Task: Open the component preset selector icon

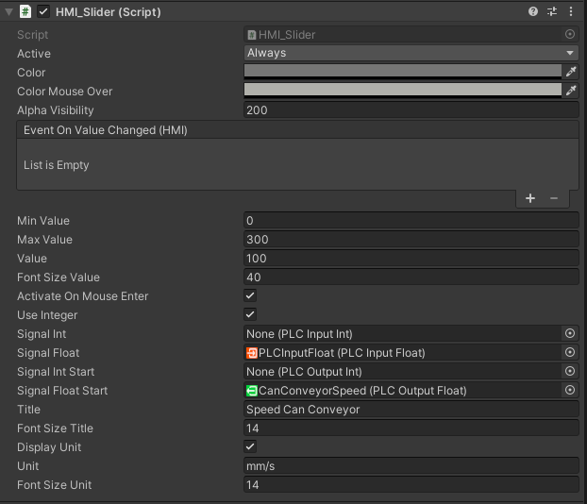Action: [x=552, y=11]
